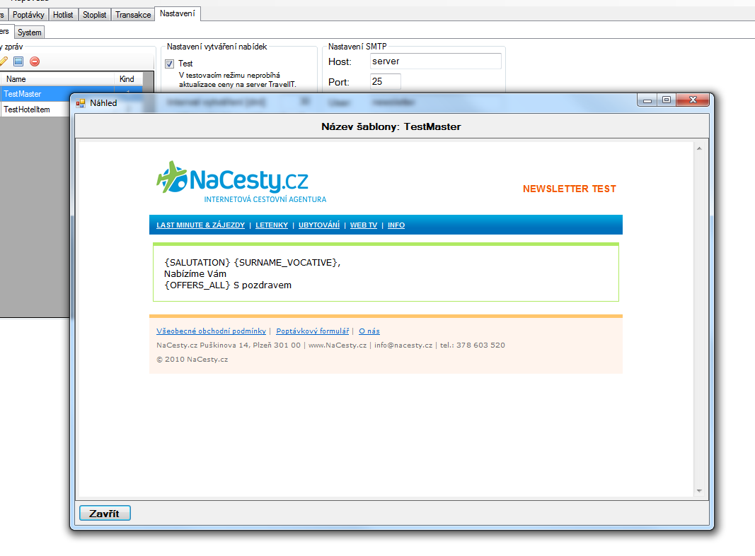Open the LETENKY link
The height and width of the screenshot is (556, 755).
272,225
